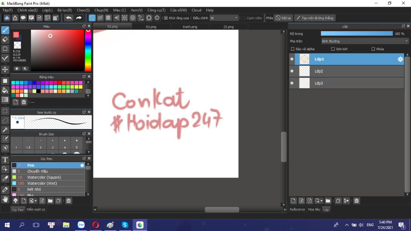Open the Điều chỉnh value dropdown

coord(224,18)
